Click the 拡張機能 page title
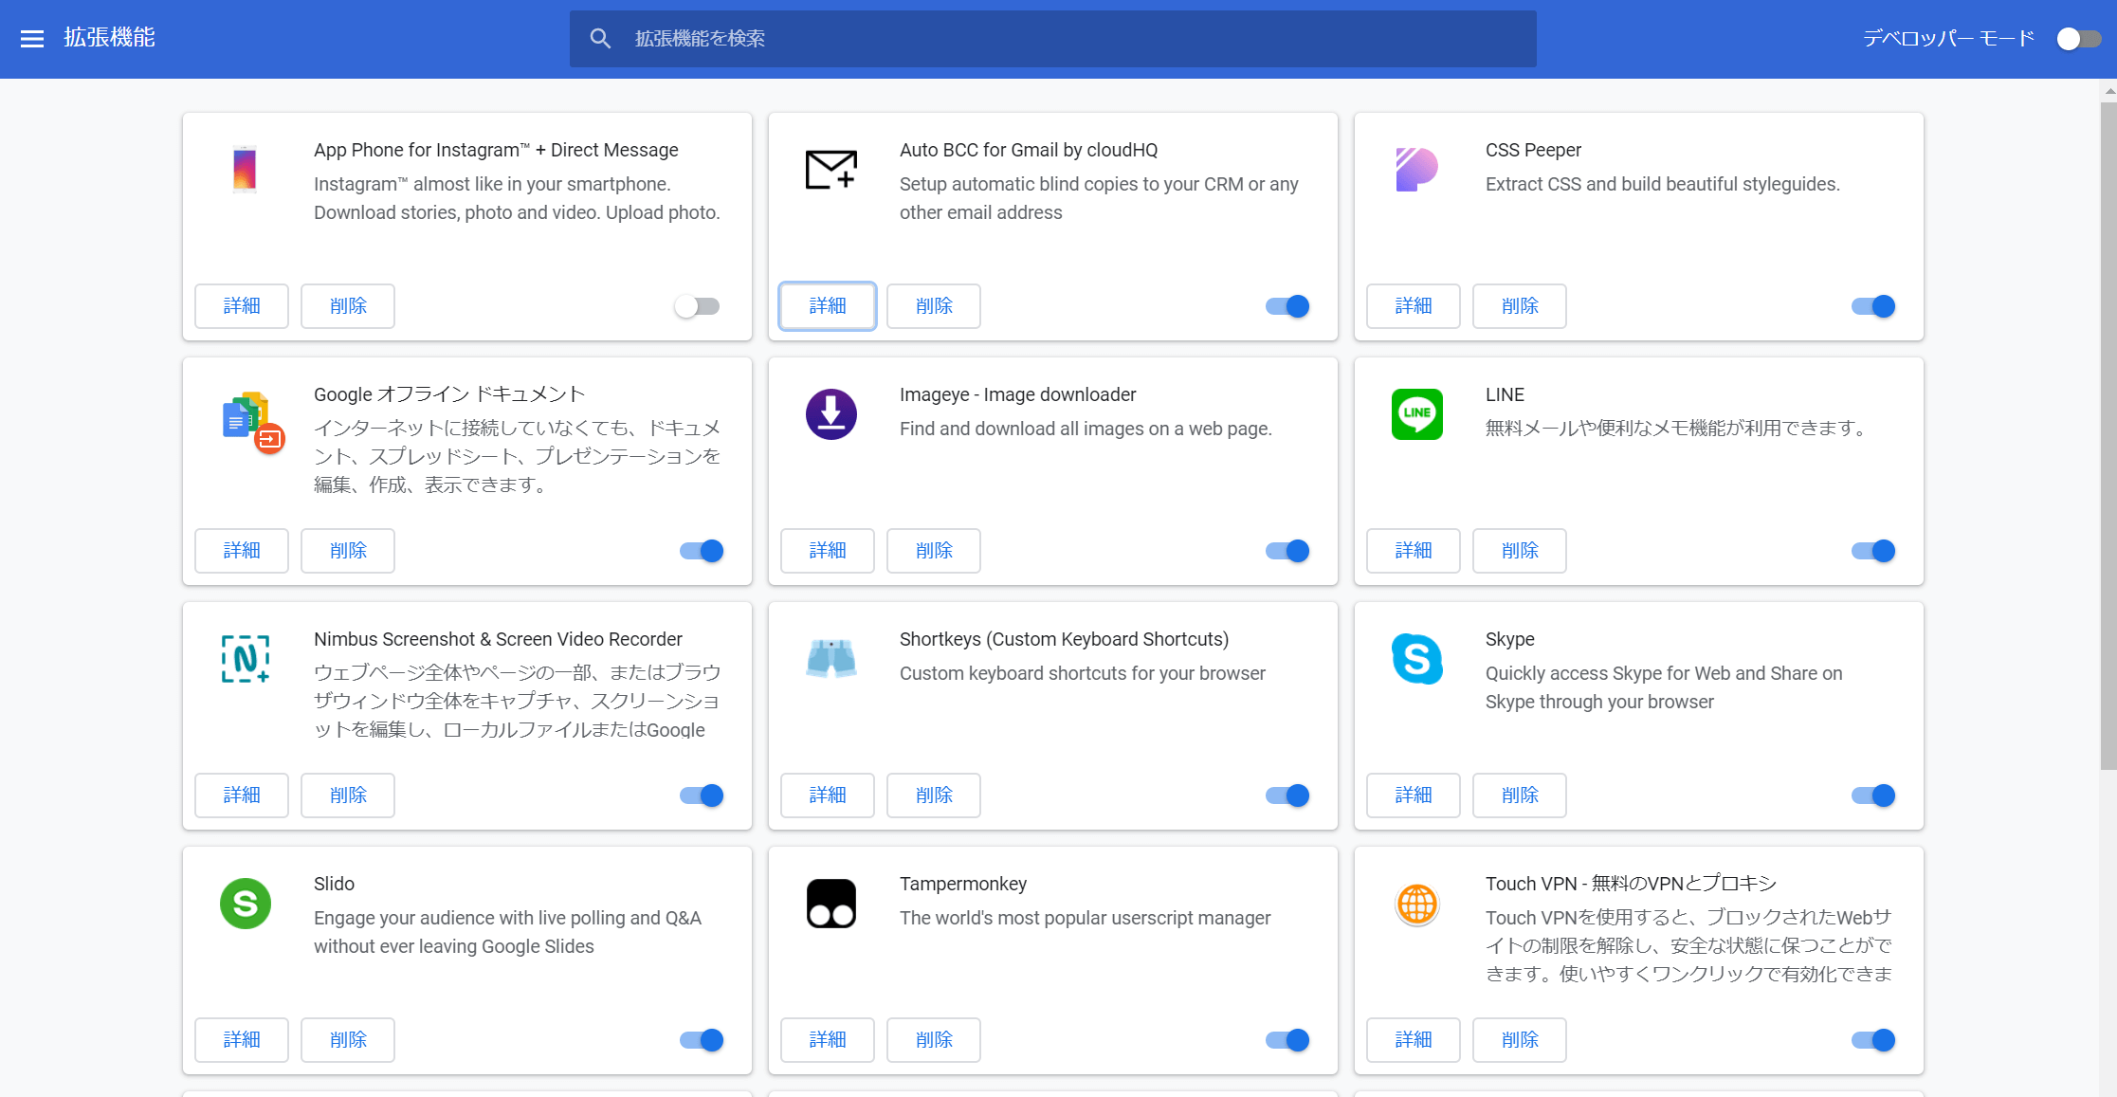 point(109,38)
